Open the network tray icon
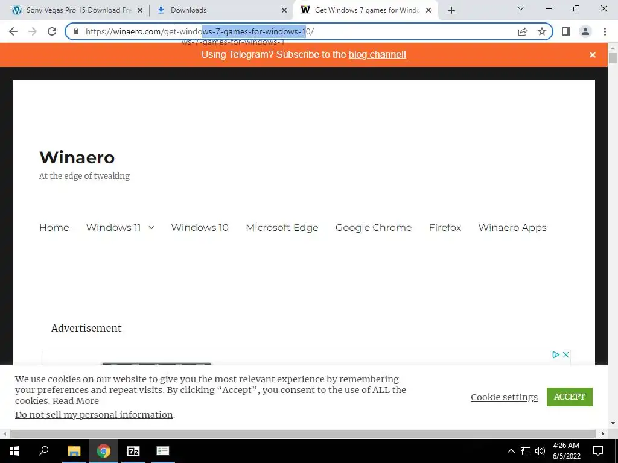 tap(526, 451)
